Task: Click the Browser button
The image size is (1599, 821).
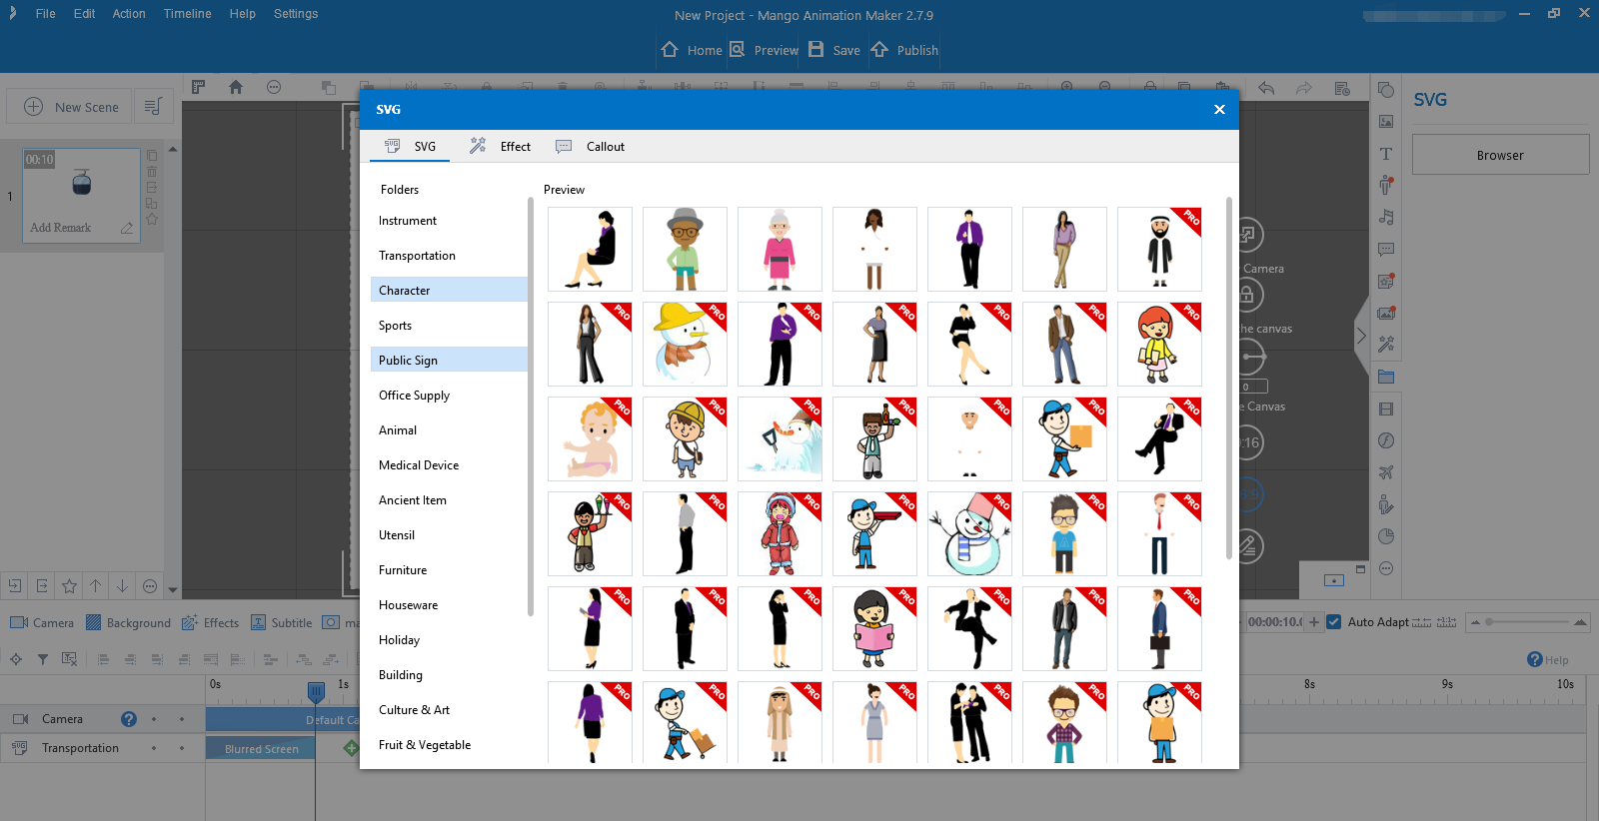Action: point(1499,156)
